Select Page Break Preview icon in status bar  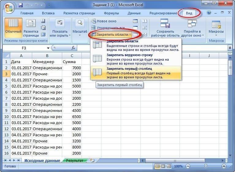[169, 166]
